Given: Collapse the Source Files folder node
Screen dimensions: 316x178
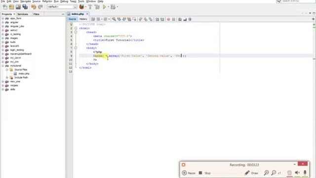Looking at the screenshot, I should pos(7,70).
